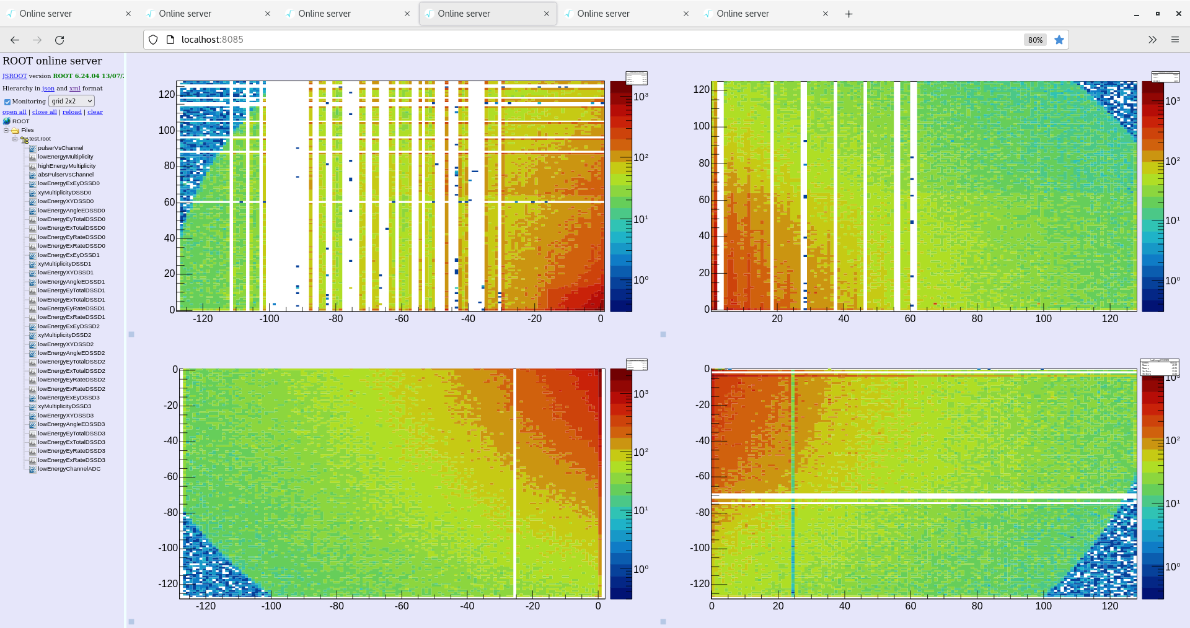Reload the page with the browser refresh icon

coord(59,40)
